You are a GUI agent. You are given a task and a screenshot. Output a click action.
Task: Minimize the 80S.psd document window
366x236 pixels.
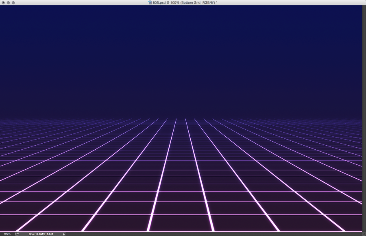8,3
